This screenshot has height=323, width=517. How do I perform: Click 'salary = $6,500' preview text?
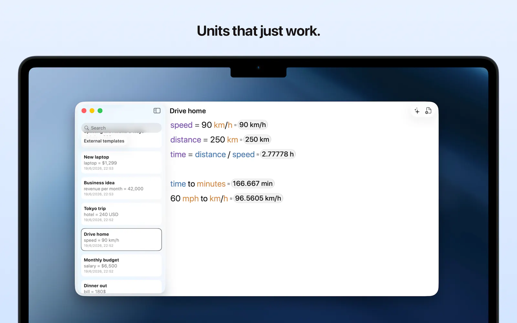pyautogui.click(x=100, y=266)
